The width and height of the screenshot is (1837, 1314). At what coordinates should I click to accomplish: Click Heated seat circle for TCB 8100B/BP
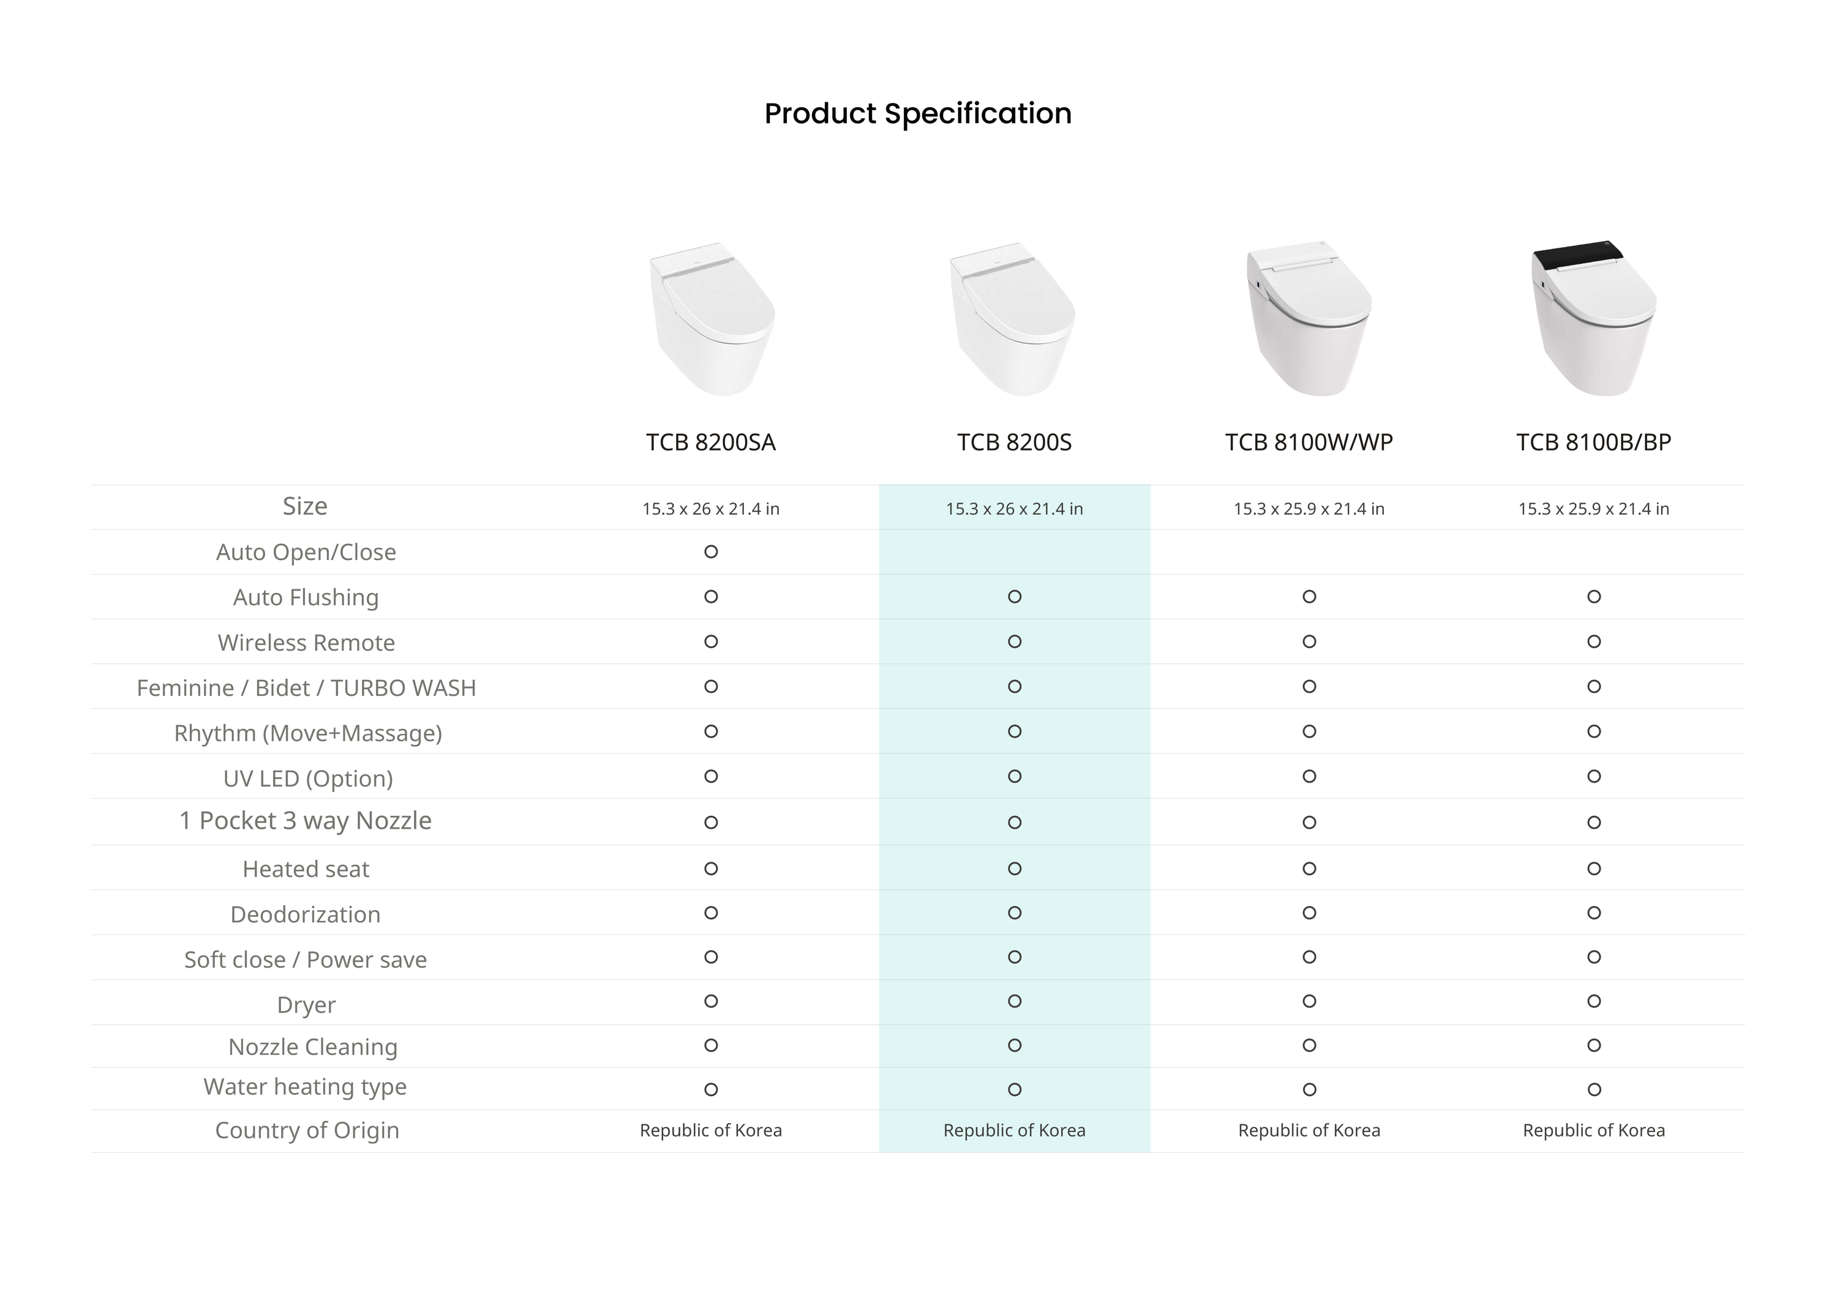pos(1594,869)
